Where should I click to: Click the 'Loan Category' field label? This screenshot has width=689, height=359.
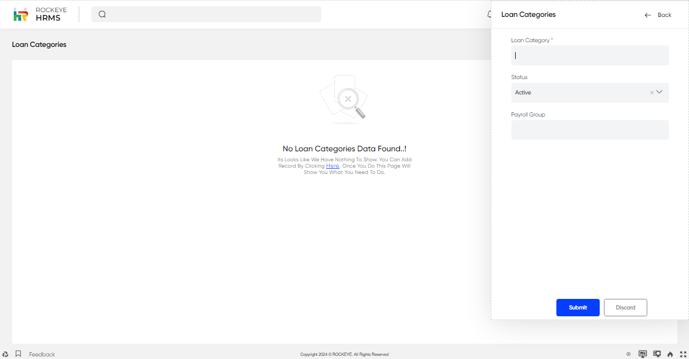click(530, 40)
